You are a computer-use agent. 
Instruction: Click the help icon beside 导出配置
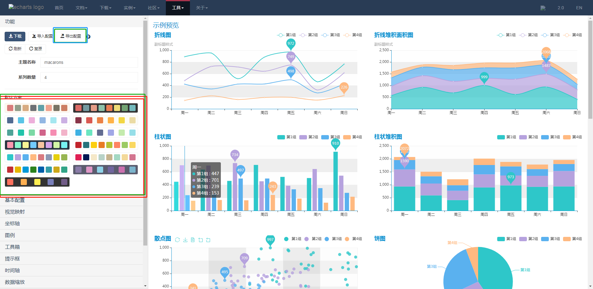[88, 37]
